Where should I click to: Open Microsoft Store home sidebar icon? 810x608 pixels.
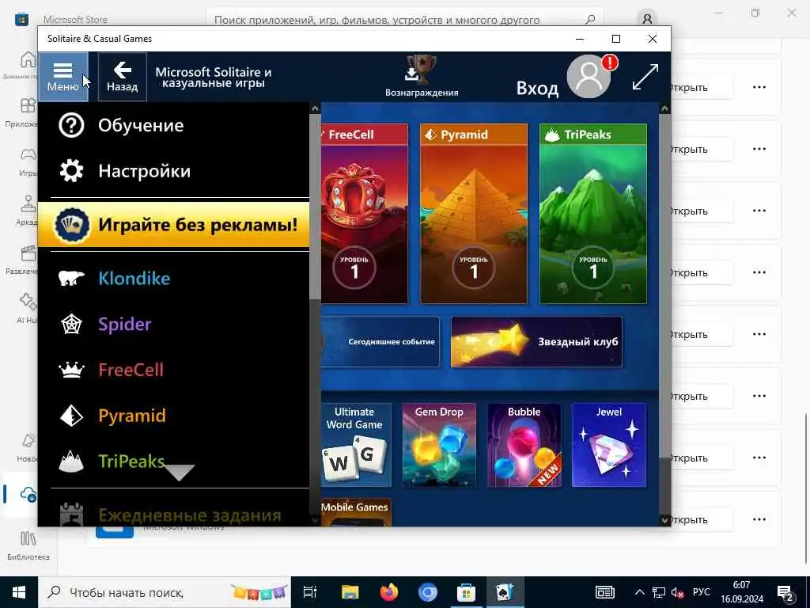28,59
